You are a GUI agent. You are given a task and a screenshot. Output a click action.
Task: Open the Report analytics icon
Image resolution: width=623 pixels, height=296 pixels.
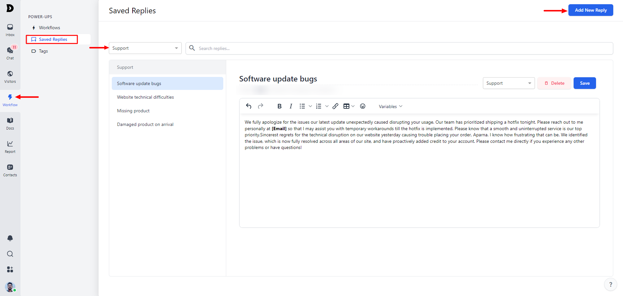pos(10,146)
